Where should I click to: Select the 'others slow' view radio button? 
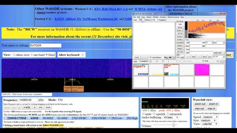coord(14,55)
